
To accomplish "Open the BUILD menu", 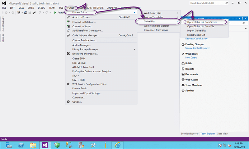I will (31, 8).
